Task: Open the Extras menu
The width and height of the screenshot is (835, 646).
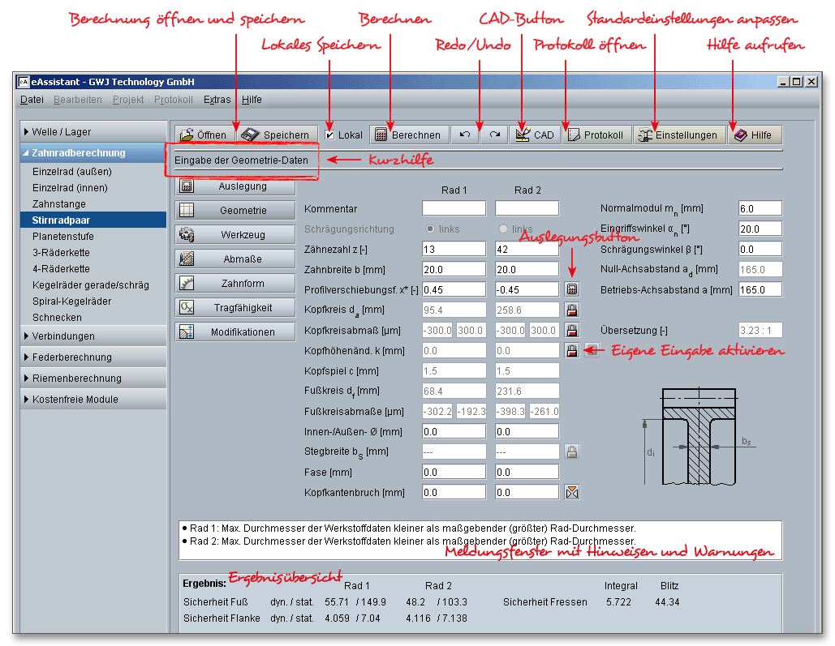Action: coord(217,100)
